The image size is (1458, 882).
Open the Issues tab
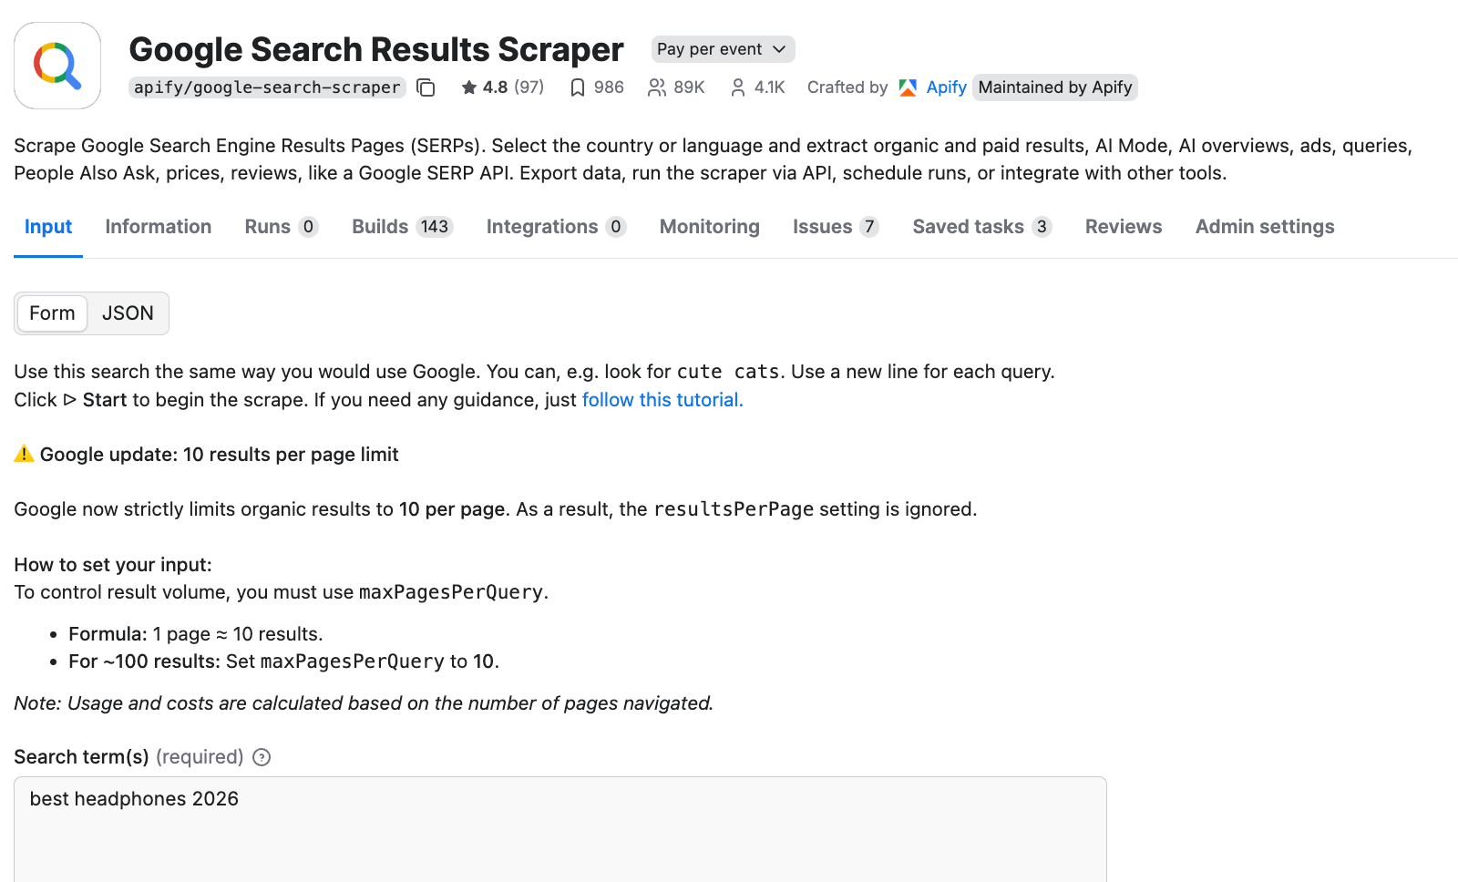coord(834,226)
